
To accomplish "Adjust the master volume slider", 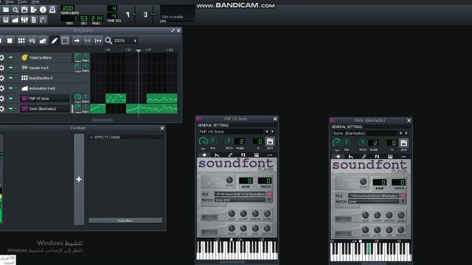I will click(135, 15).
